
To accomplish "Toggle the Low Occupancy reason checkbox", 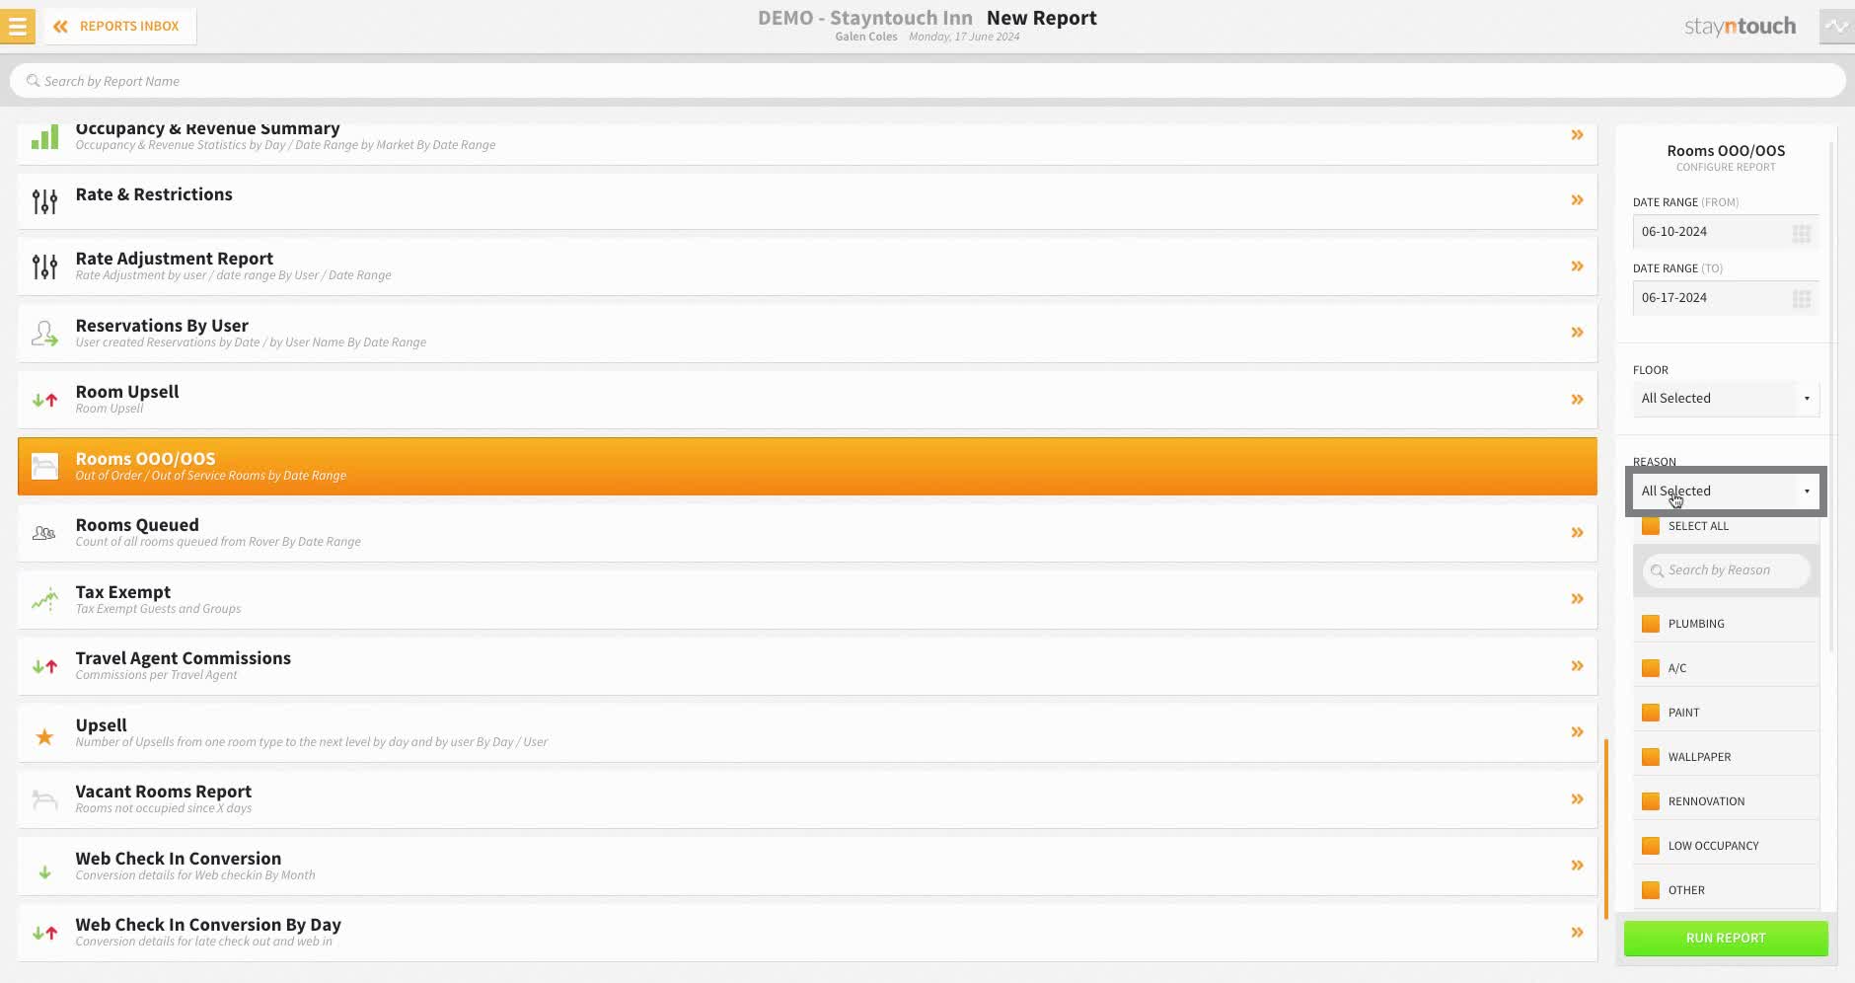I will [x=1651, y=846].
